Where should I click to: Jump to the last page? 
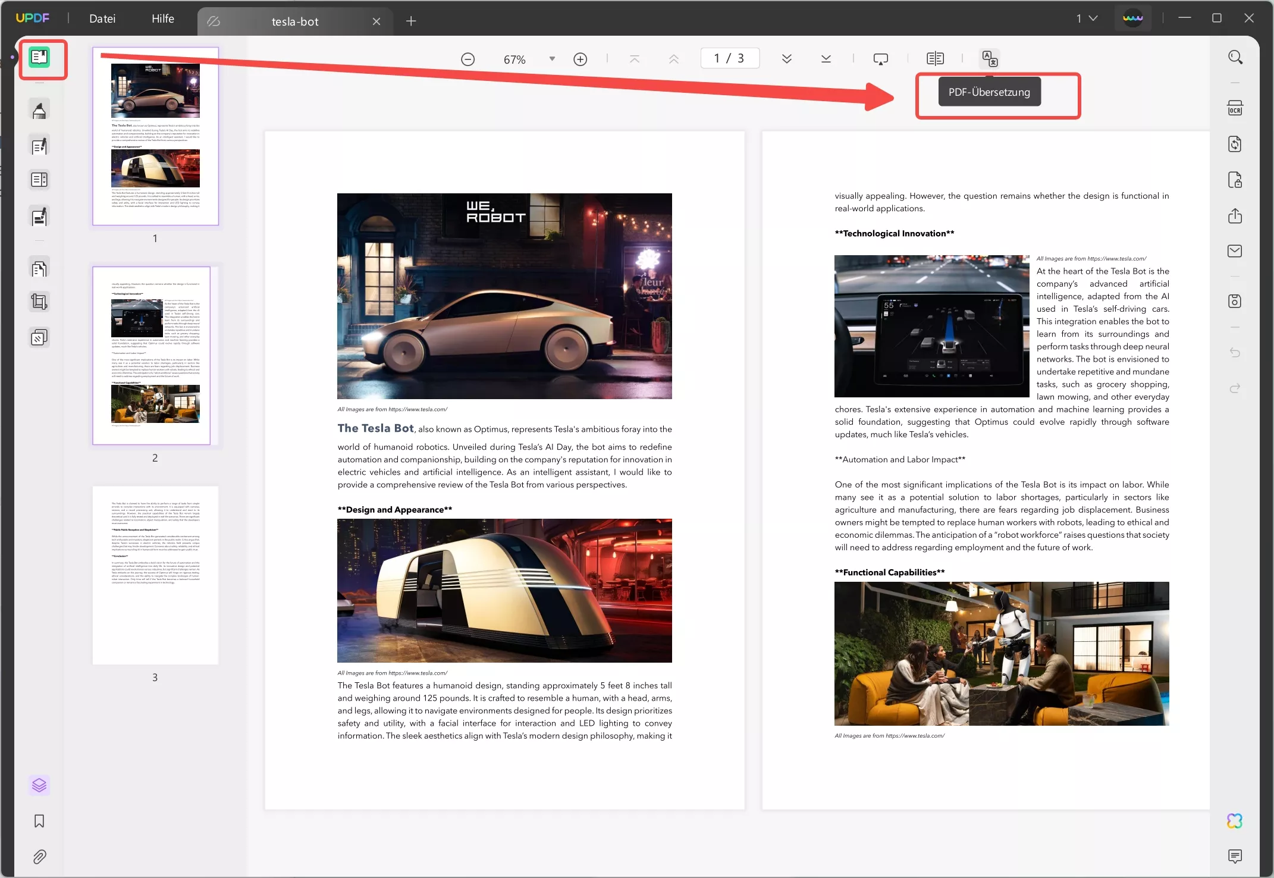click(x=826, y=59)
